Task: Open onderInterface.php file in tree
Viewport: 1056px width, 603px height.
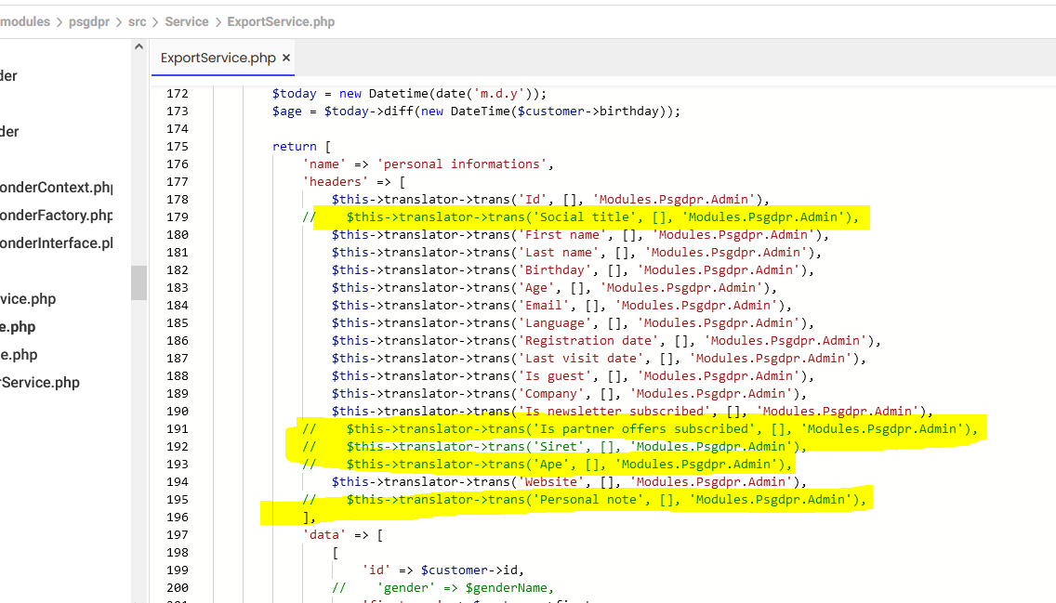Action: 57,243
